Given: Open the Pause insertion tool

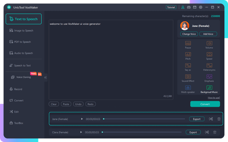Looking at the screenshot, I should tap(188, 43).
